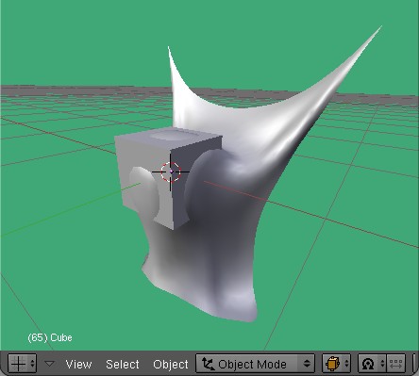Click the pivot point icon
419x376 pixels.
click(368, 364)
